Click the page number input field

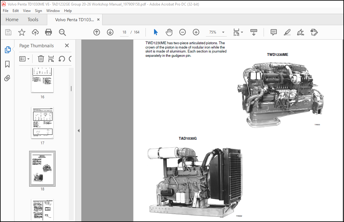tap(124, 32)
